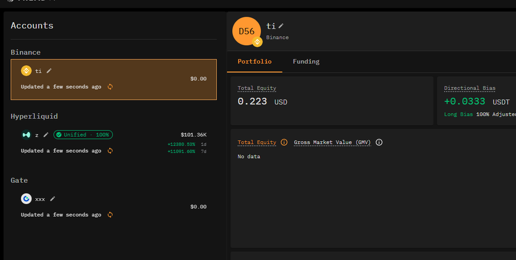The height and width of the screenshot is (260, 516).
Task: Select the xxx Gate account row
Action: 114,206
